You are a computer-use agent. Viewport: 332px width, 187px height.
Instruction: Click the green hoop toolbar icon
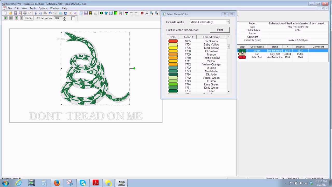[101, 13]
